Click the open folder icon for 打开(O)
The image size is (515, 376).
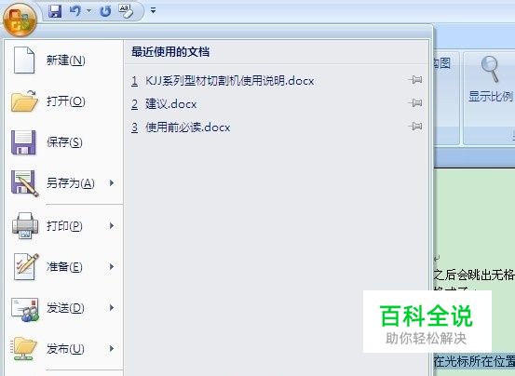click(x=24, y=101)
